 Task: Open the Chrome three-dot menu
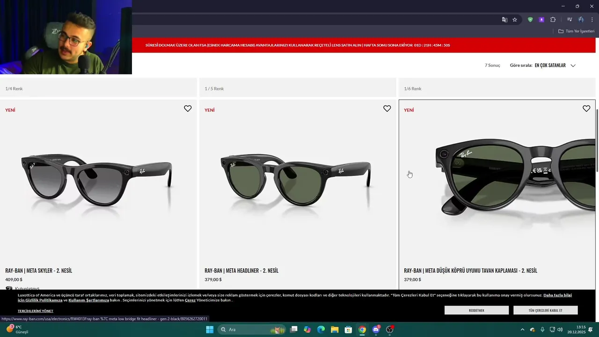[x=592, y=20]
